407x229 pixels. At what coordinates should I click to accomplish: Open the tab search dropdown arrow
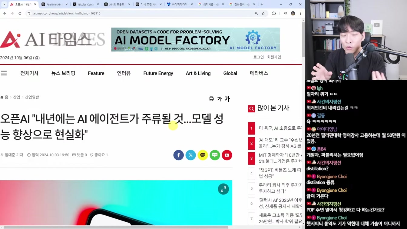point(4,4)
